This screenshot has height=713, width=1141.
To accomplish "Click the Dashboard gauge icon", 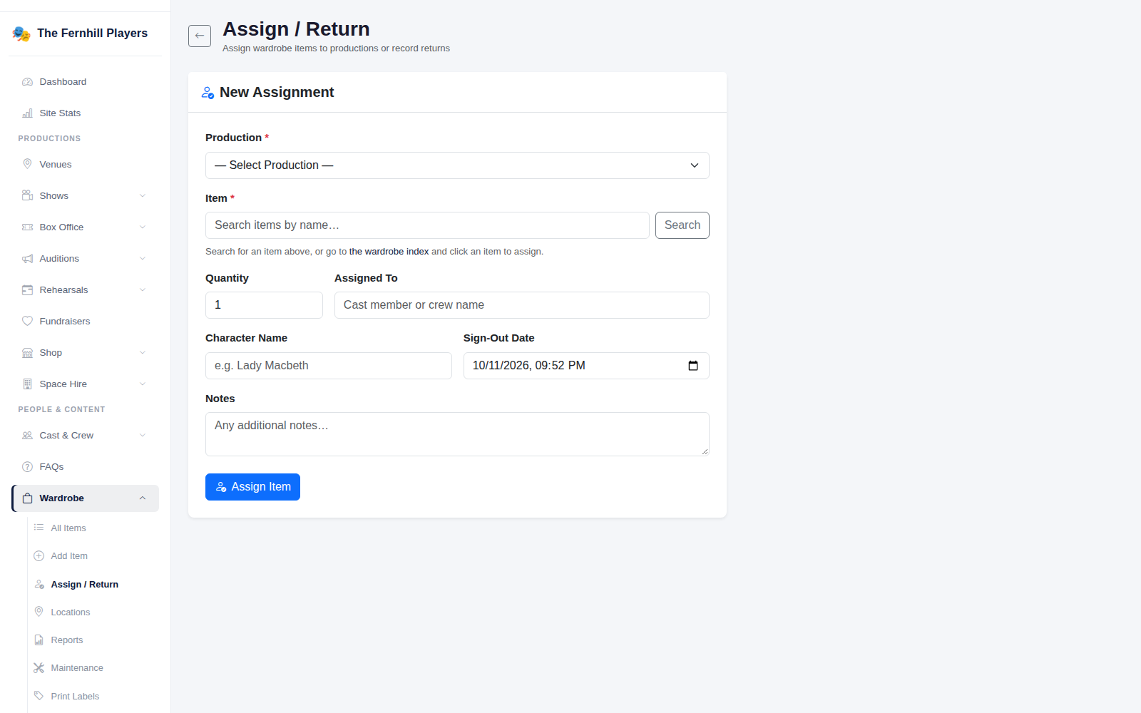I will point(27,82).
